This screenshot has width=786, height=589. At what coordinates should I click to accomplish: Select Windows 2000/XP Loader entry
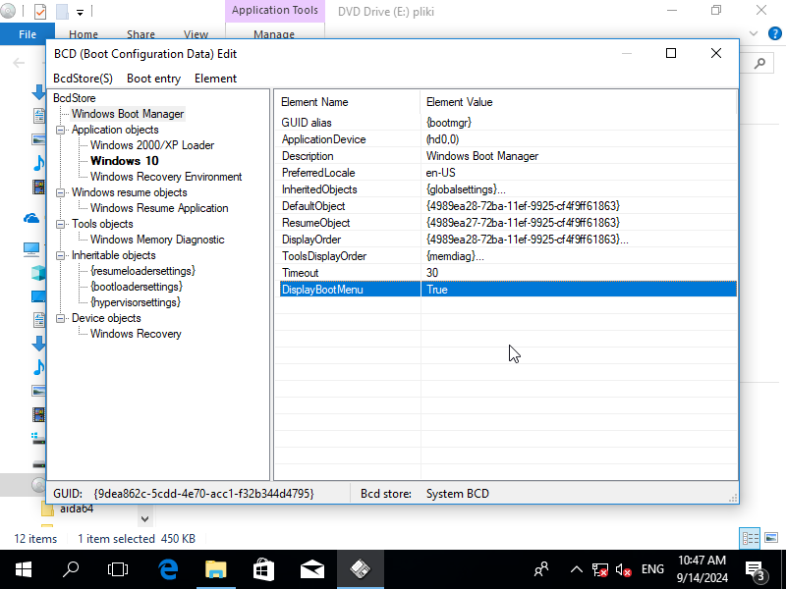point(152,145)
